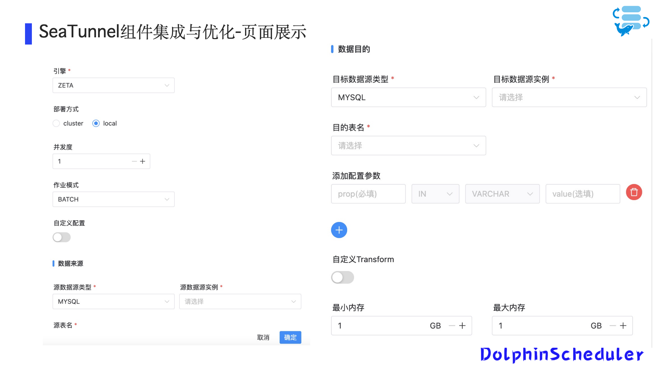Image resolution: width=658 pixels, height=370 pixels.
Task: Decrease 并发度 with the minus icon
Action: click(x=134, y=161)
